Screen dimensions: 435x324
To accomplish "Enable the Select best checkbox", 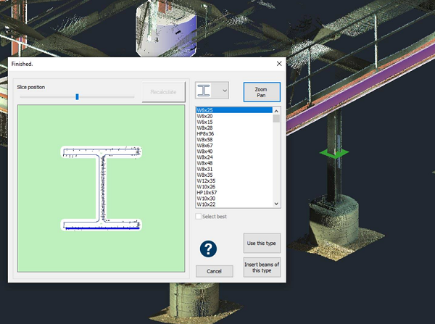I will click(x=199, y=216).
